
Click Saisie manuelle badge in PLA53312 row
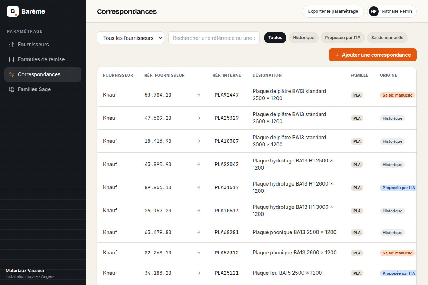[397, 253]
